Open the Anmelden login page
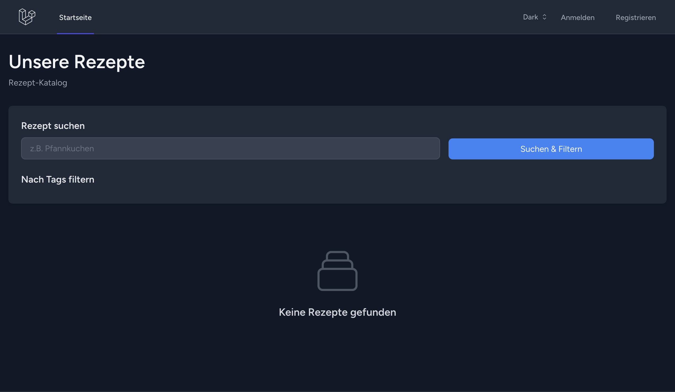Screen dimensions: 675x392 (x=577, y=18)
